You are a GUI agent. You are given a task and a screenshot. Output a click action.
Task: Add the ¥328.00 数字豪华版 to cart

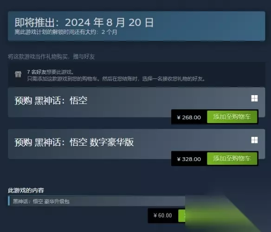(232, 159)
